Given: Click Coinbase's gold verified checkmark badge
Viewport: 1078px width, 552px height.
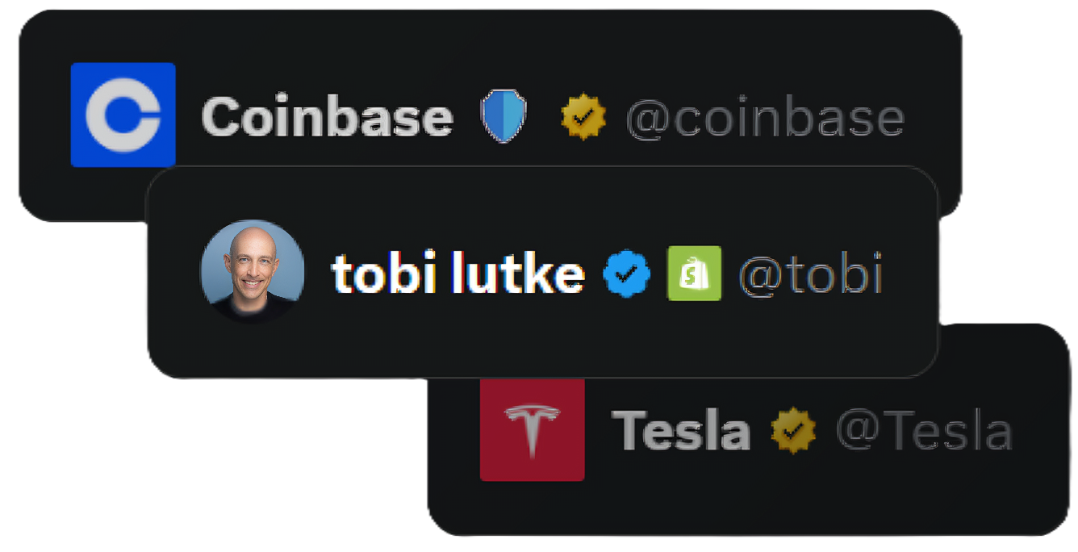Looking at the screenshot, I should (583, 117).
